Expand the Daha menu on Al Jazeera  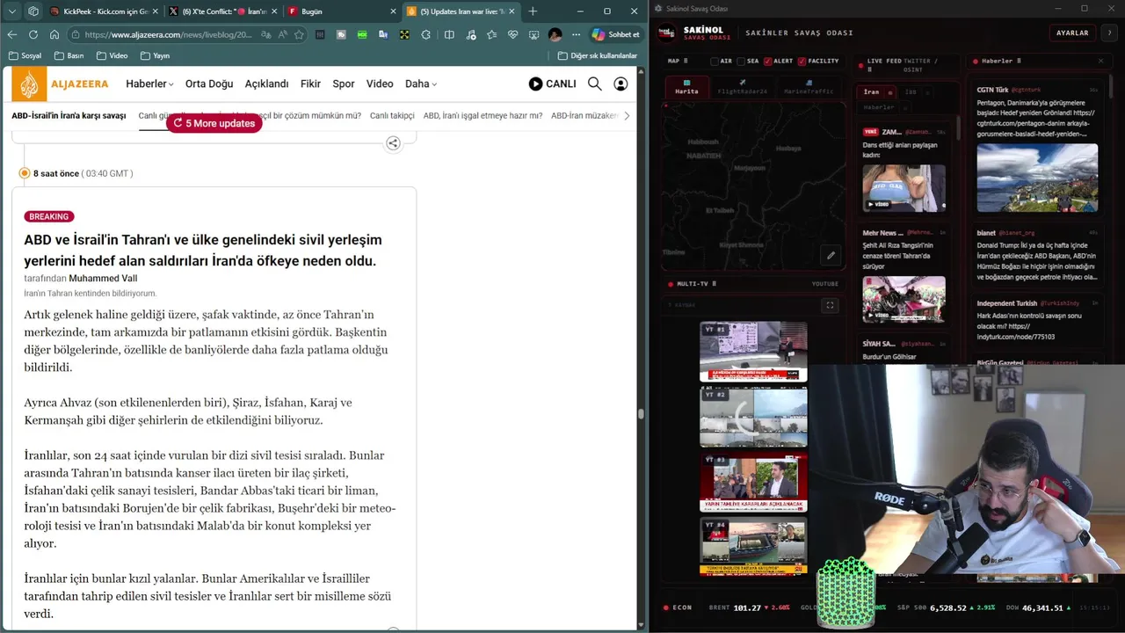click(x=421, y=84)
